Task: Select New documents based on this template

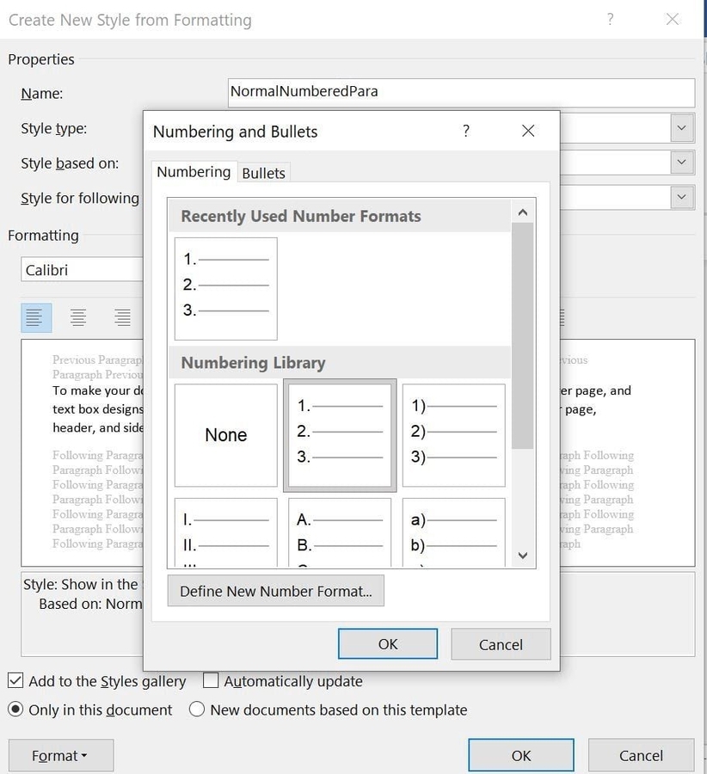Action: click(x=196, y=709)
